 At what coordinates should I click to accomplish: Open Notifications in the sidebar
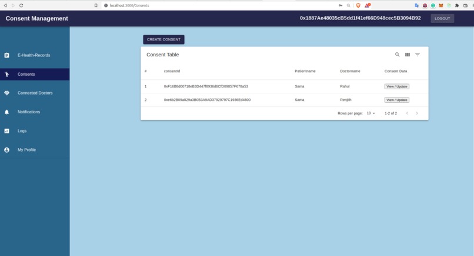point(35,112)
